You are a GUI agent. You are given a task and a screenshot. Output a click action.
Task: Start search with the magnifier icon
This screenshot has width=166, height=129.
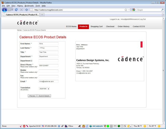point(162,10)
